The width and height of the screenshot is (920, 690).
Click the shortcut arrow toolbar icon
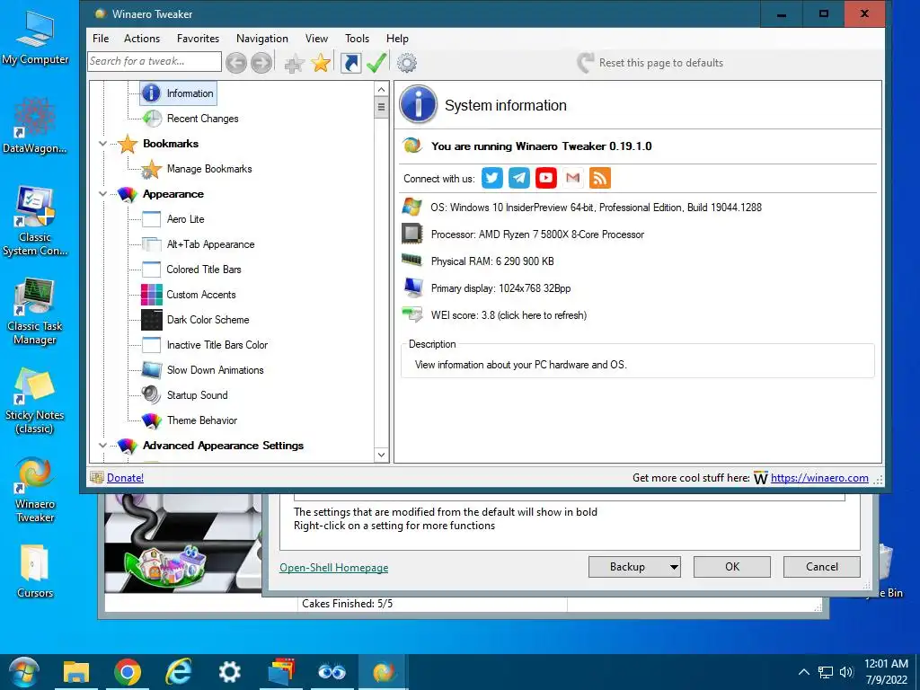click(351, 63)
